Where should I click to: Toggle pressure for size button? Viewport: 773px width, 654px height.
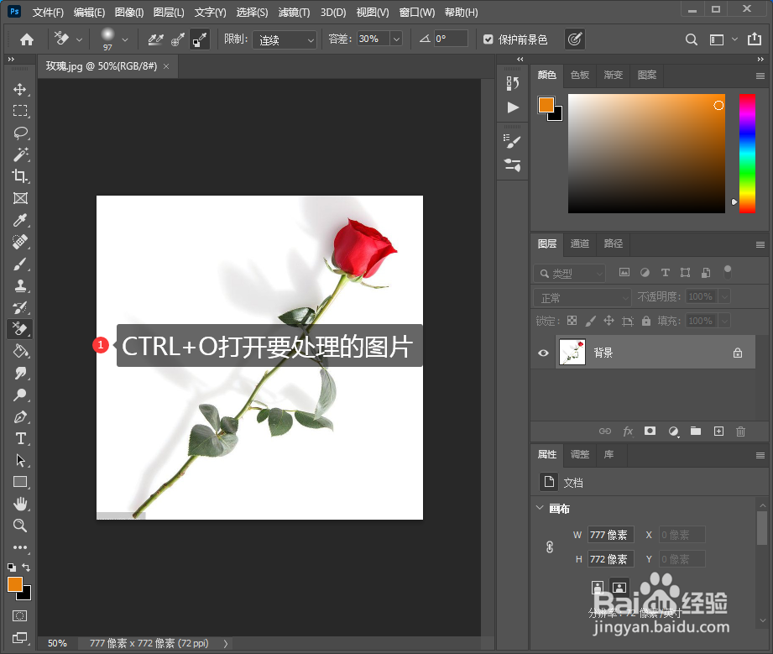[575, 39]
